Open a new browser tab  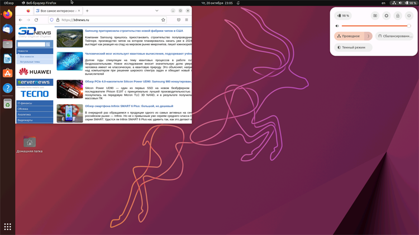(x=87, y=11)
